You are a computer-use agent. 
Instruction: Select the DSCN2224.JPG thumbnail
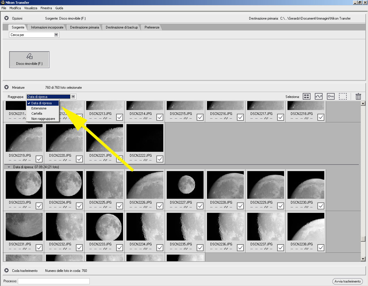pos(64,185)
